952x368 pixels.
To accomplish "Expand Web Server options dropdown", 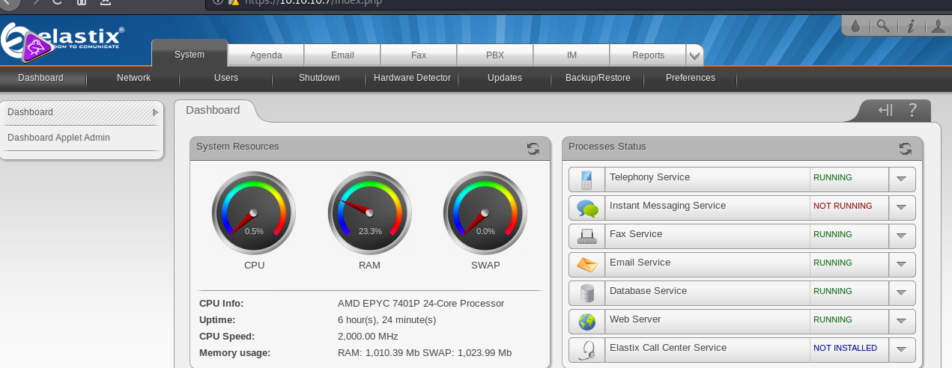I will point(901,322).
